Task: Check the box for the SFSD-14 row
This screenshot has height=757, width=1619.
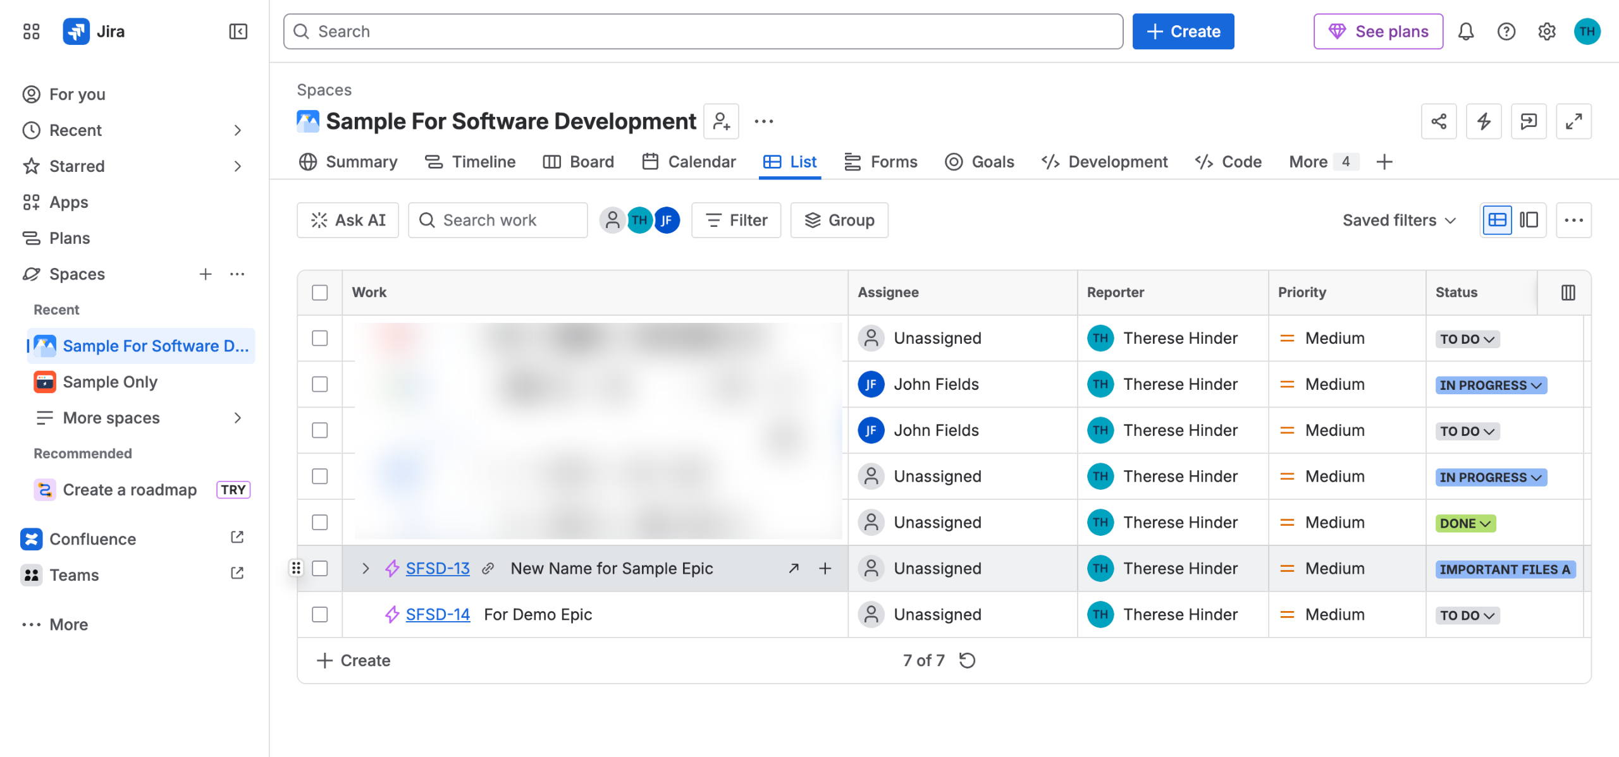Action: click(320, 614)
